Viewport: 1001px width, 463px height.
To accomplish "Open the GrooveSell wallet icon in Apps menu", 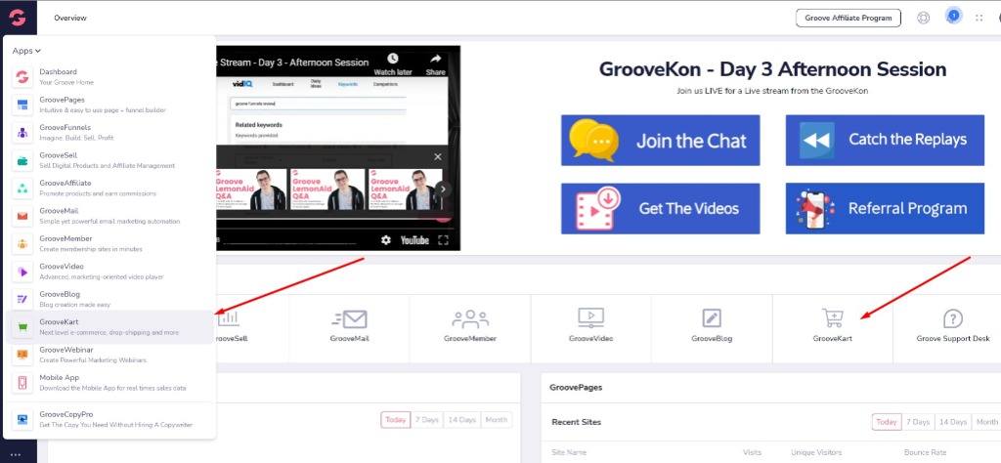I will 22,160.
